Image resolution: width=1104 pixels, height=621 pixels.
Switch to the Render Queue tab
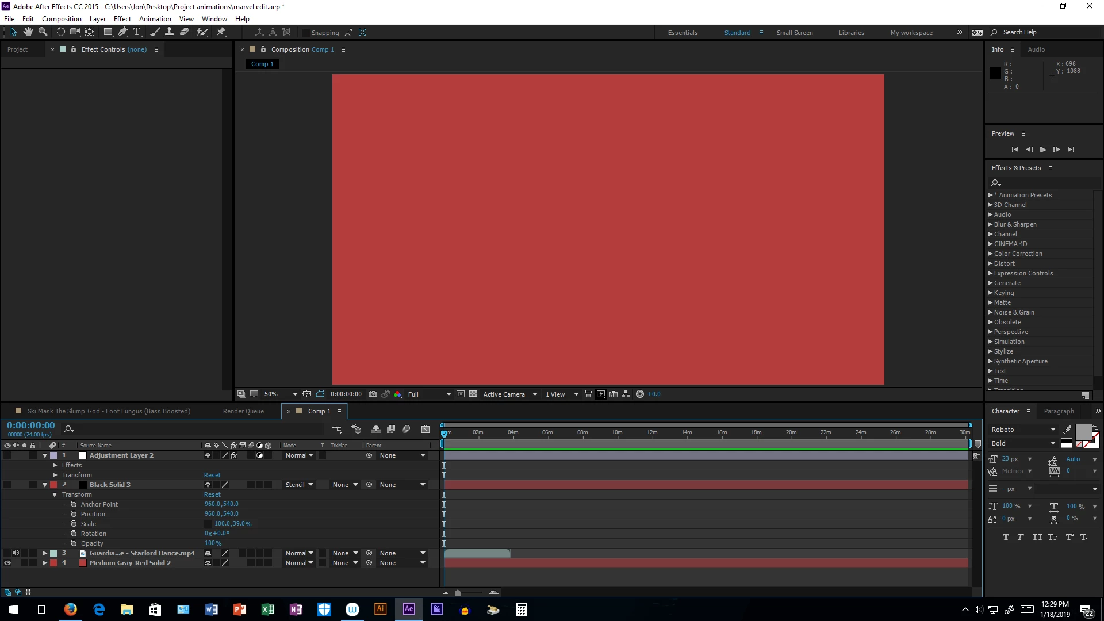243,411
